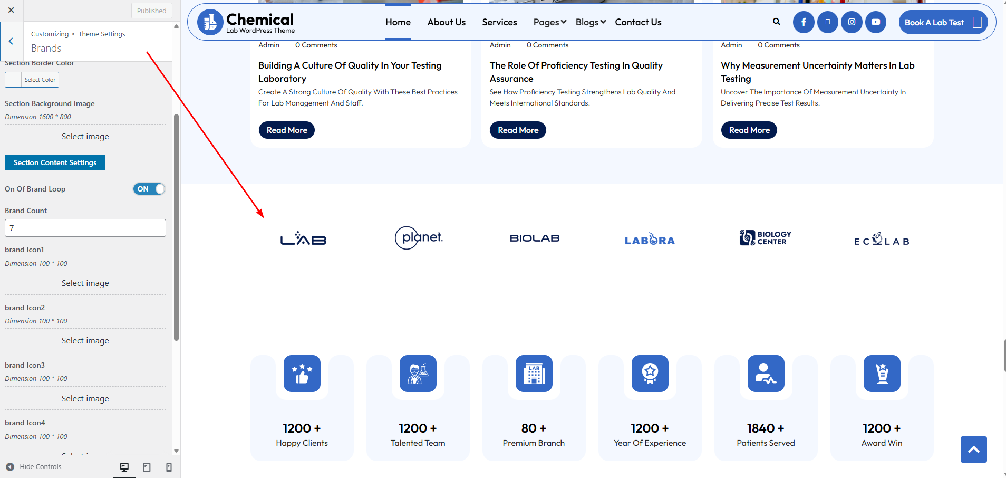Switch to tablet preview device icon
1006x478 pixels.
147,467
